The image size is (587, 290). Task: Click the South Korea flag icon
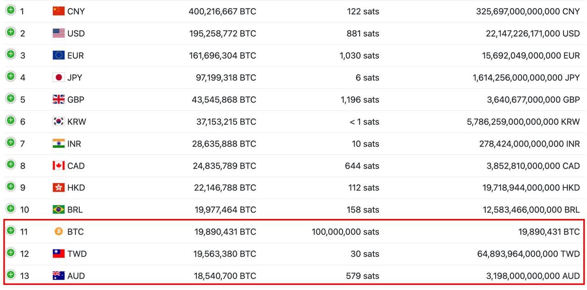[x=59, y=121]
